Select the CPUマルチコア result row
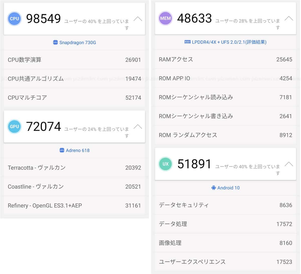The image size is (301, 274). pyautogui.click(x=74, y=98)
